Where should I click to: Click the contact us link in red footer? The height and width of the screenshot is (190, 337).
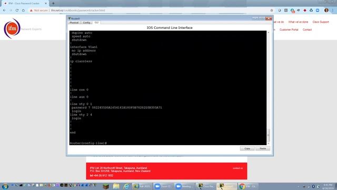point(237,168)
